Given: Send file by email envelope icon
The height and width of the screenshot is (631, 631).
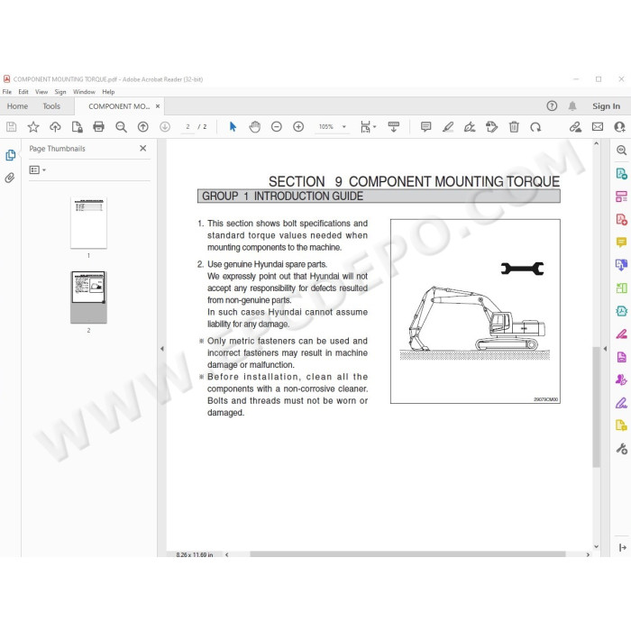Looking at the screenshot, I should pyautogui.click(x=598, y=127).
